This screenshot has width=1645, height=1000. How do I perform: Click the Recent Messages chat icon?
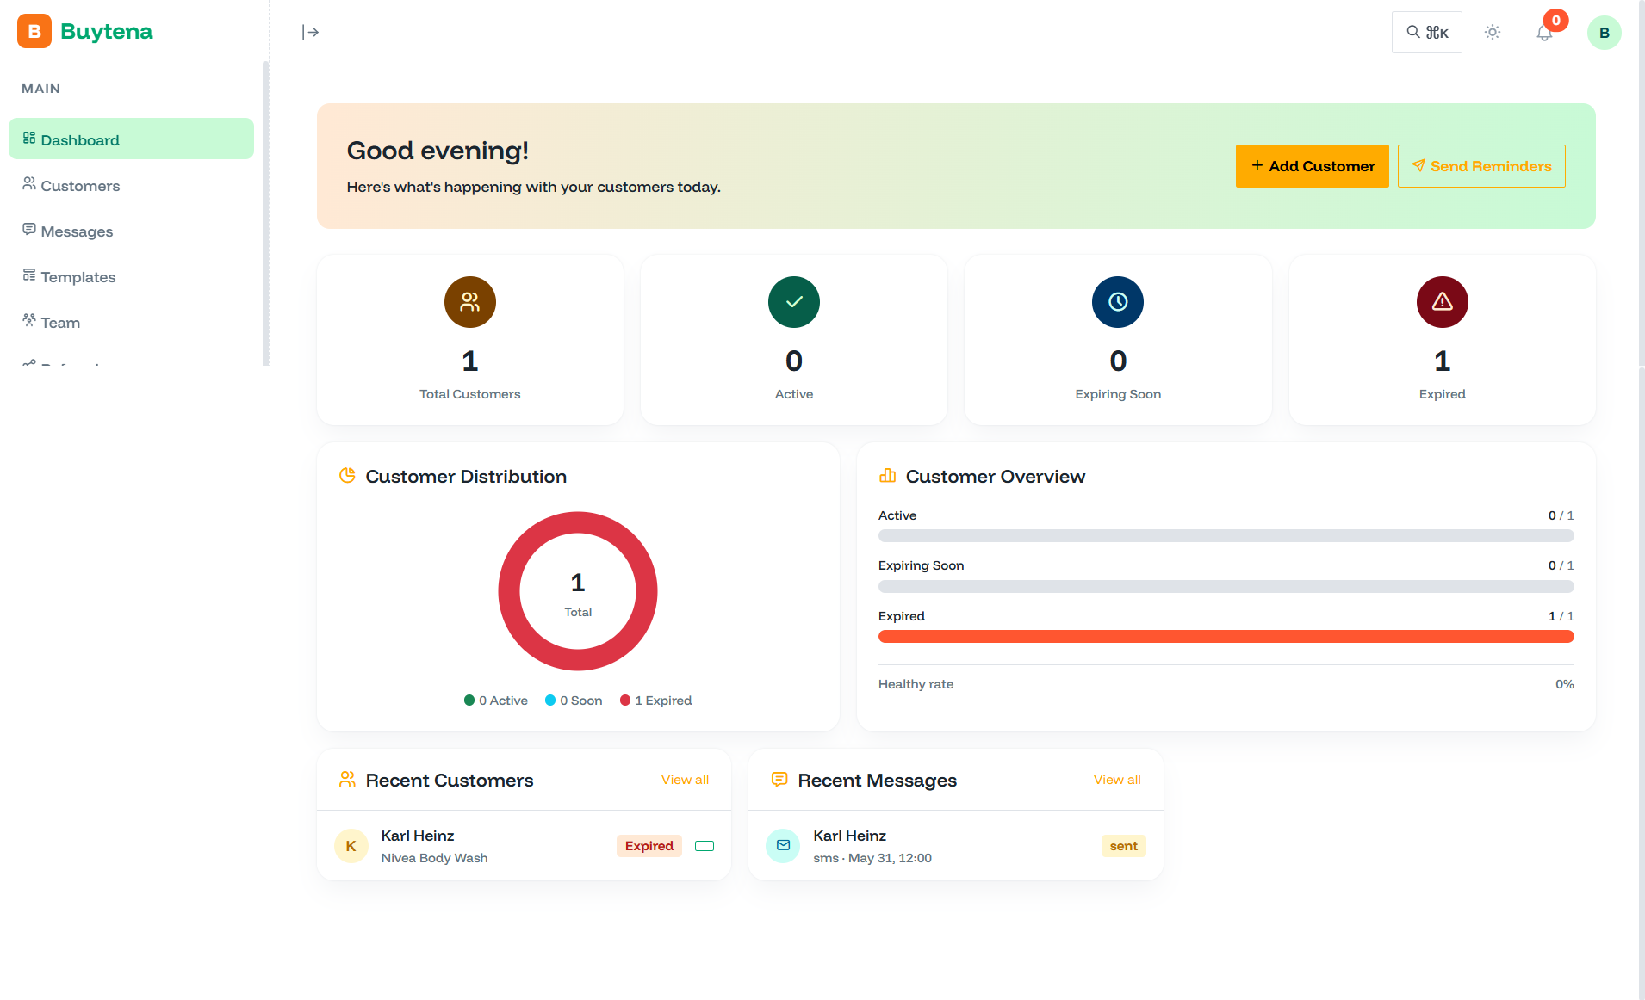click(x=779, y=780)
